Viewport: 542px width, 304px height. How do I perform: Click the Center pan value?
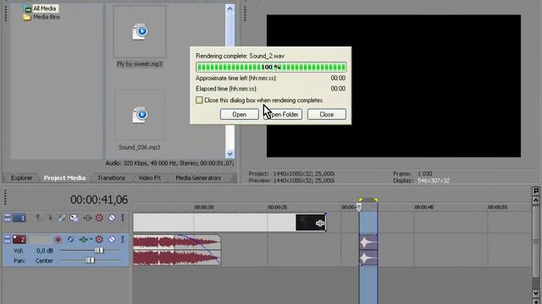click(x=44, y=261)
